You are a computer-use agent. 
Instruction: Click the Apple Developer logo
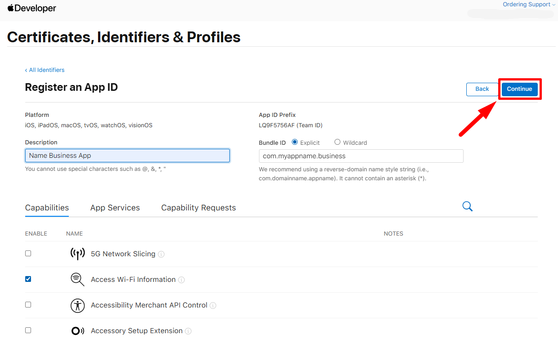[x=32, y=8]
